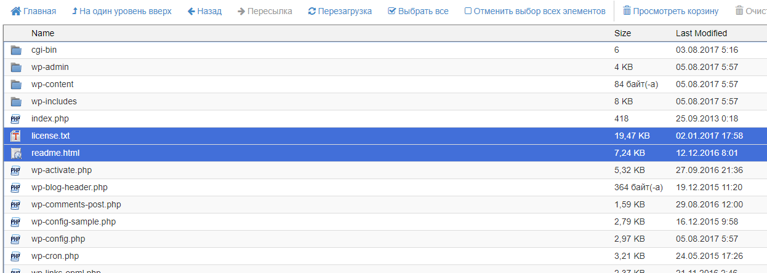Viewport: 767px width, 273px height.
Task: Click Выбрать все checkbox button
Action: pyautogui.click(x=418, y=11)
